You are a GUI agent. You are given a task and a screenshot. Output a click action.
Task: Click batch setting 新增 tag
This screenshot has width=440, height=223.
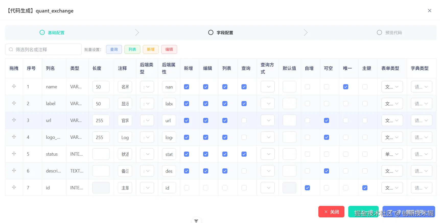[151, 49]
